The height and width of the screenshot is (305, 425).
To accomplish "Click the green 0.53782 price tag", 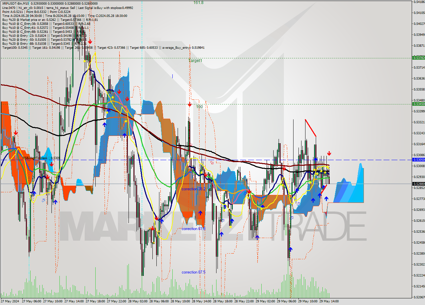I will [x=418, y=58].
